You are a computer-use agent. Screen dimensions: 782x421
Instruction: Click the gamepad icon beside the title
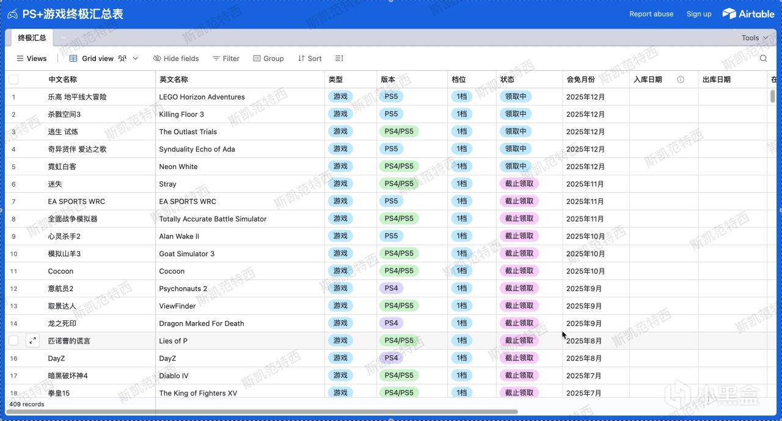(12, 14)
